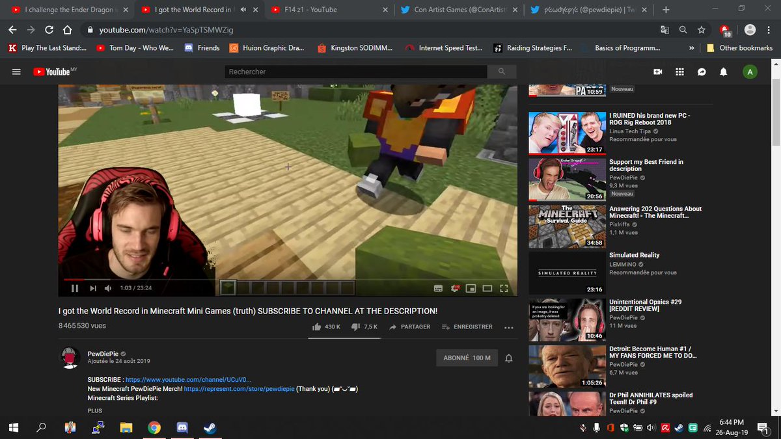Bookmark this page with the star
The width and height of the screenshot is (781, 439).
(701, 30)
